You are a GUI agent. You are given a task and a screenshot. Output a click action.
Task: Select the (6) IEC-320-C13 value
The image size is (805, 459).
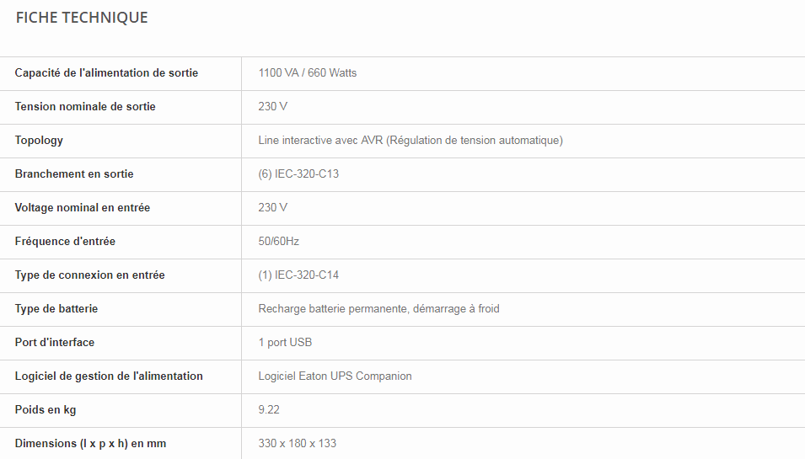[x=298, y=174]
